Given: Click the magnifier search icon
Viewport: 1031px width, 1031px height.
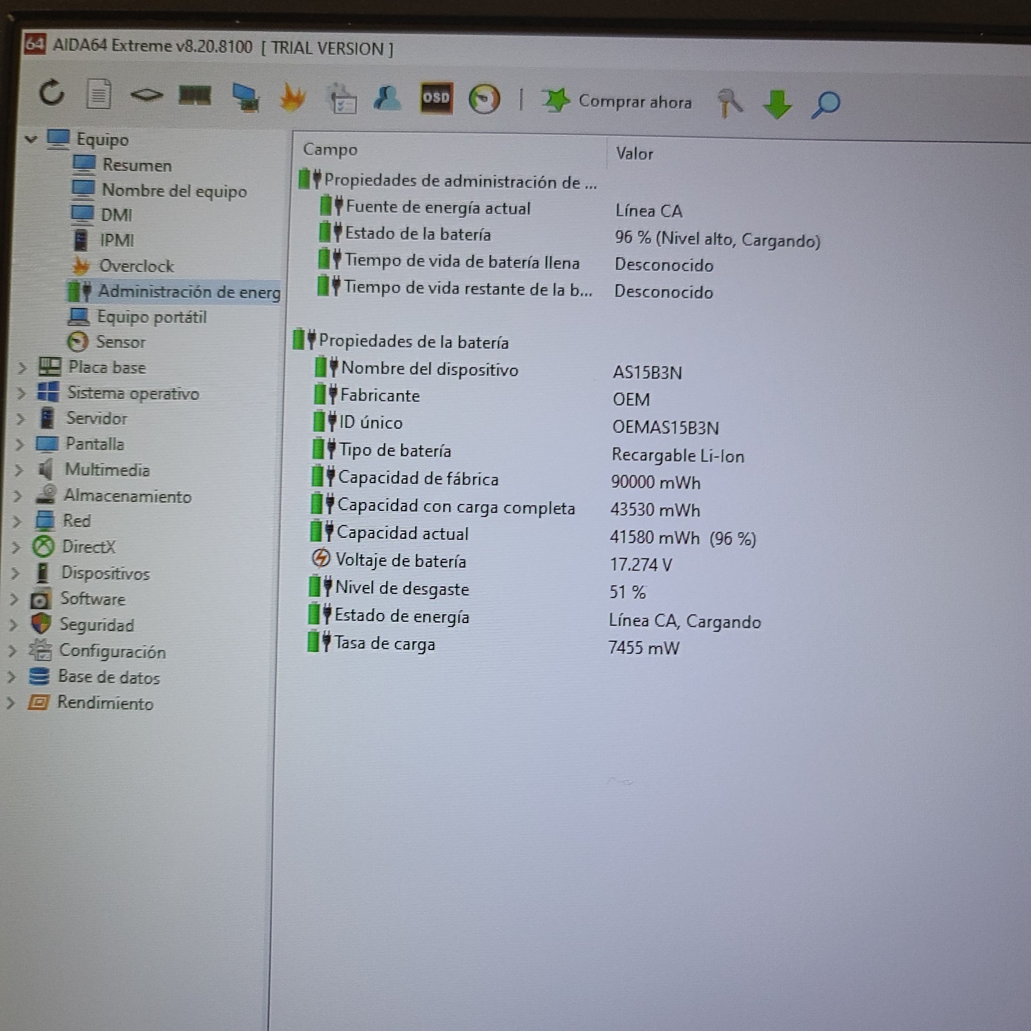Looking at the screenshot, I should [825, 104].
